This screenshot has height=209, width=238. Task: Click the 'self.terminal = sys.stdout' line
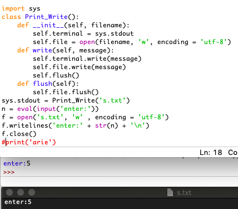pyautogui.click(x=83, y=33)
